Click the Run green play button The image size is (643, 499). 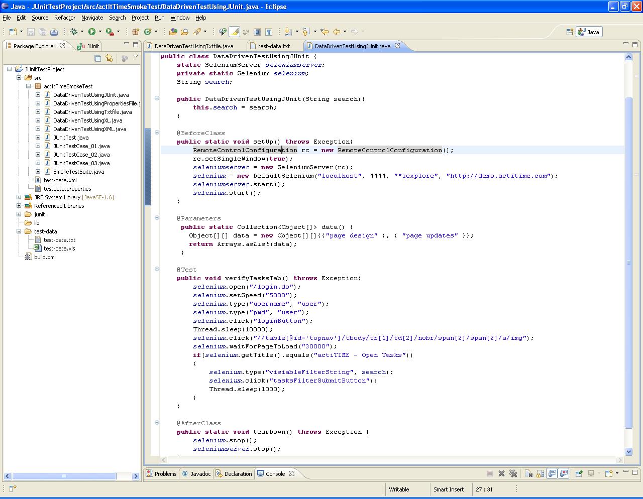pos(92,32)
